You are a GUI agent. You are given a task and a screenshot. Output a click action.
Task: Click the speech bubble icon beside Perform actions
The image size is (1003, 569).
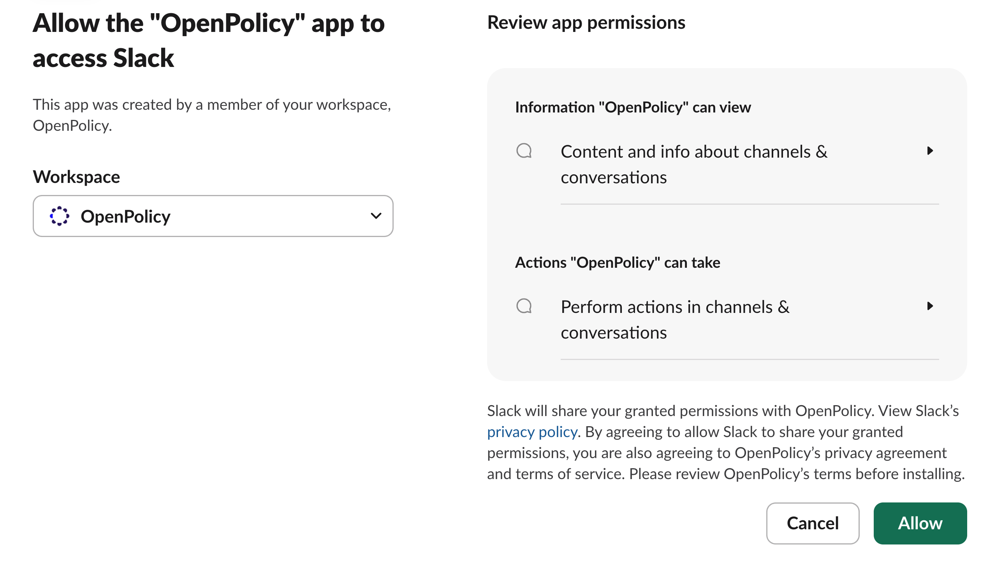[524, 306]
